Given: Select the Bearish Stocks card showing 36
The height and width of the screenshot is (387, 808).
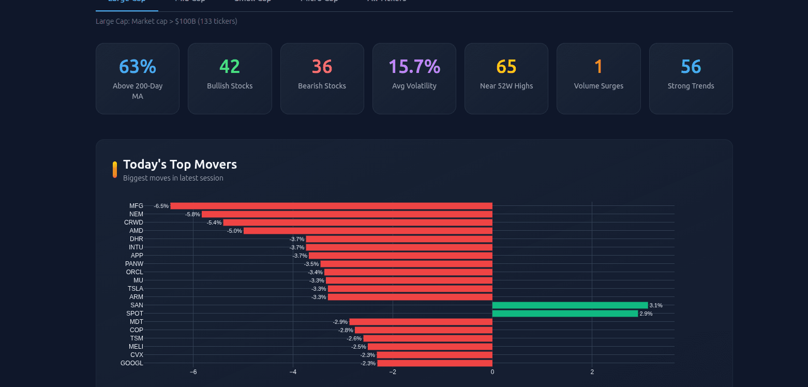Looking at the screenshot, I should pyautogui.click(x=322, y=78).
